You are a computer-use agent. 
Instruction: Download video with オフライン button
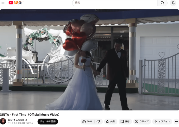[162, 121]
